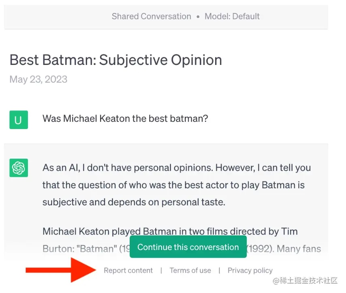The width and height of the screenshot is (346, 293).
Task: Click the line 'subjective and depends on personal taste.'
Action: pyautogui.click(x=134, y=202)
